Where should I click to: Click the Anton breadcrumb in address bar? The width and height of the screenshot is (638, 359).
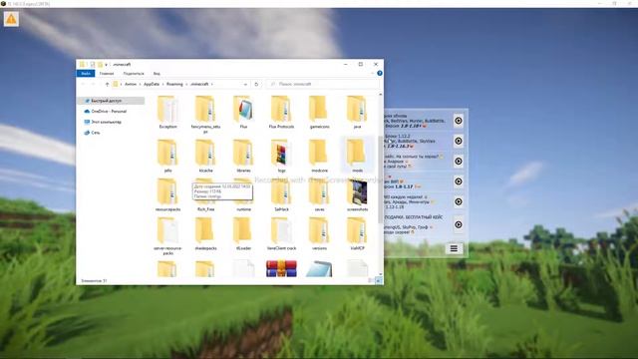click(x=131, y=84)
